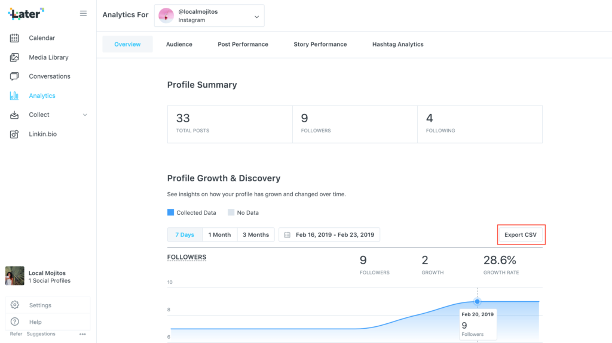The height and width of the screenshot is (343, 612).
Task: Open the Feb 16 - Feb 23 date picker
Action: pyautogui.click(x=329, y=234)
